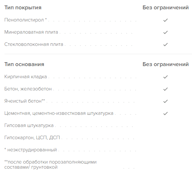This screenshot has height=177, width=194.
Task: Select the порозаполняющими составами footnote
Action: click(50, 164)
